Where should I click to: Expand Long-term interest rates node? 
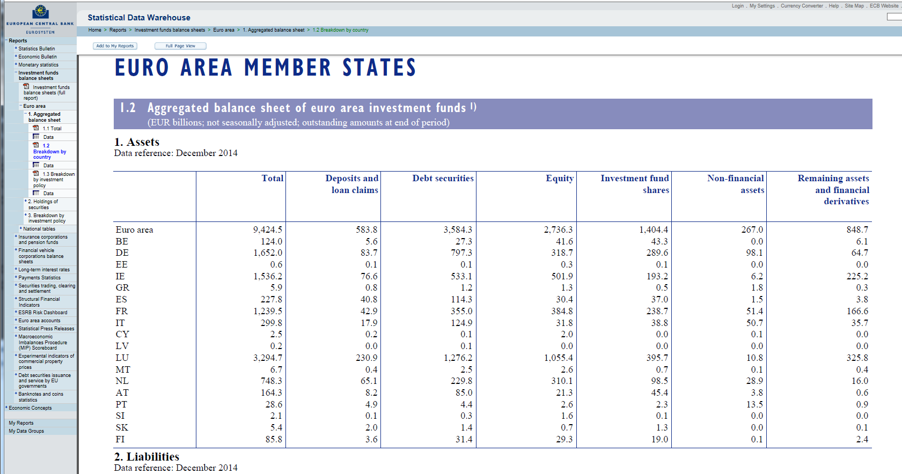point(16,270)
